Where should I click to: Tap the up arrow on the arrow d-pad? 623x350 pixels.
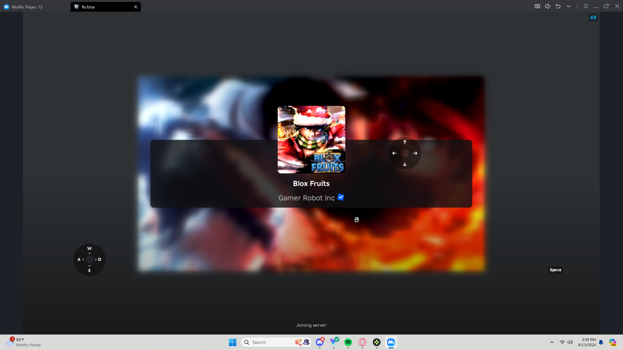coord(405,142)
